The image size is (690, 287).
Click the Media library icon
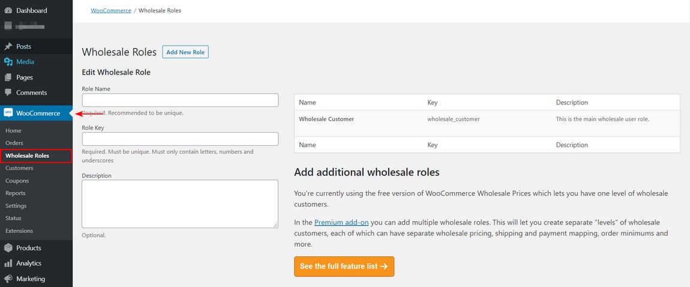(x=8, y=62)
